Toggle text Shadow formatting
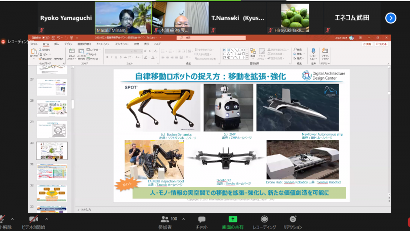The image size is (410, 231). (120, 57)
